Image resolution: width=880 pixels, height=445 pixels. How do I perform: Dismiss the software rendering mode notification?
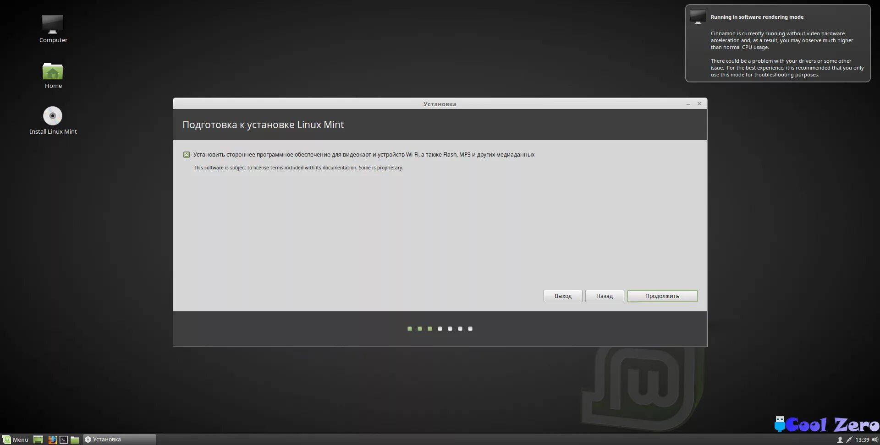tap(778, 43)
